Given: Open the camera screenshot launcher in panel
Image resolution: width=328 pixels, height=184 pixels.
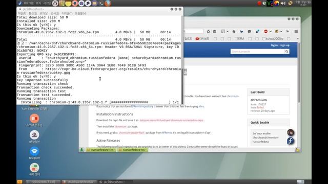Looking at the screenshot, I should tap(81, 3).
